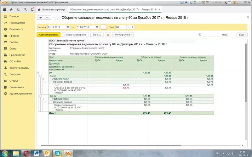The width and height of the screenshot is (252, 157).
Task: Switch to Начальная страница tab
Action: 52,10
